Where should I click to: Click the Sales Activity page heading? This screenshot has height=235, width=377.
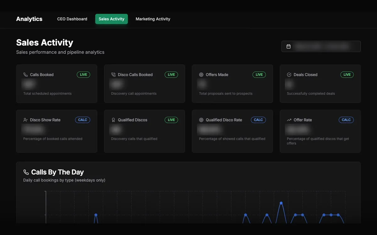click(x=45, y=43)
